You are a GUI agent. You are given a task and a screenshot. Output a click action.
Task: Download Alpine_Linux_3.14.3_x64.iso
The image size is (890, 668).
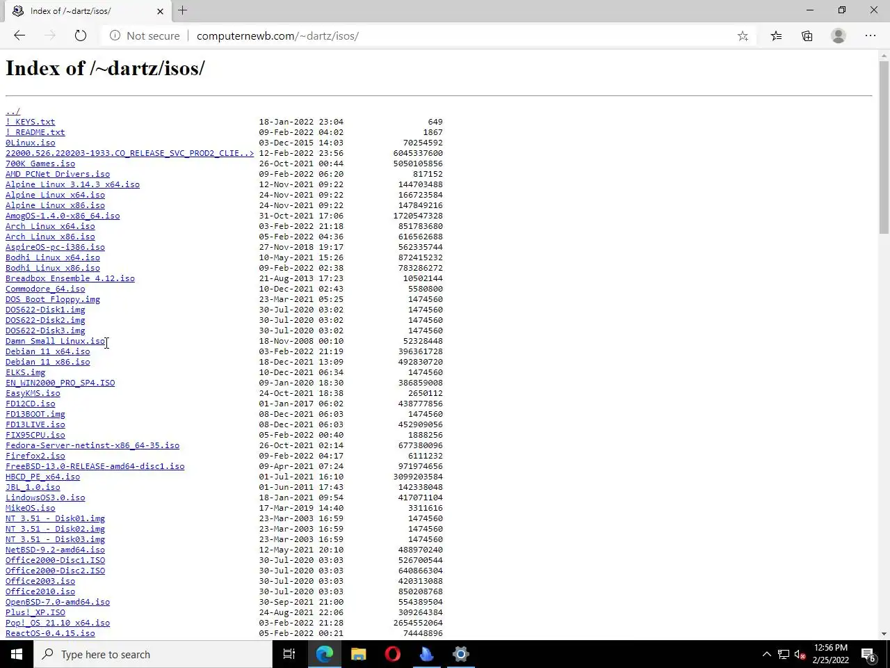point(72,184)
